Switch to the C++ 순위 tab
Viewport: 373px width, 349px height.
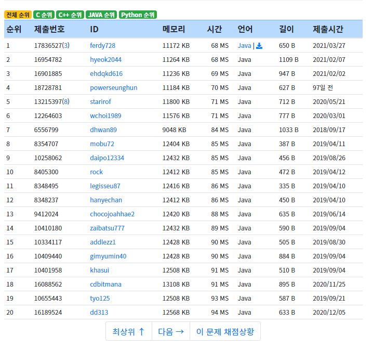(x=70, y=15)
